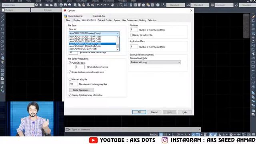This screenshot has width=256, height=144.
Task: Open the annotation scale 1:1 dropdown
Action: (225, 134)
